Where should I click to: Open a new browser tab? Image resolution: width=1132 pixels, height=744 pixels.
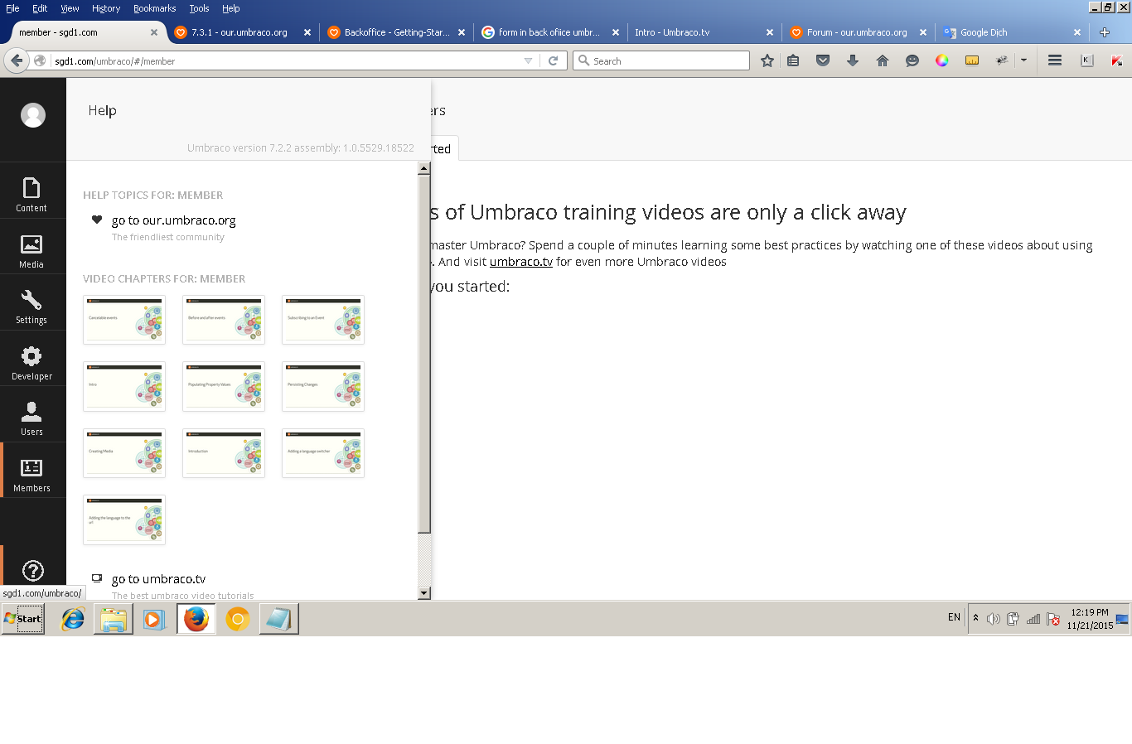pos(1105,32)
